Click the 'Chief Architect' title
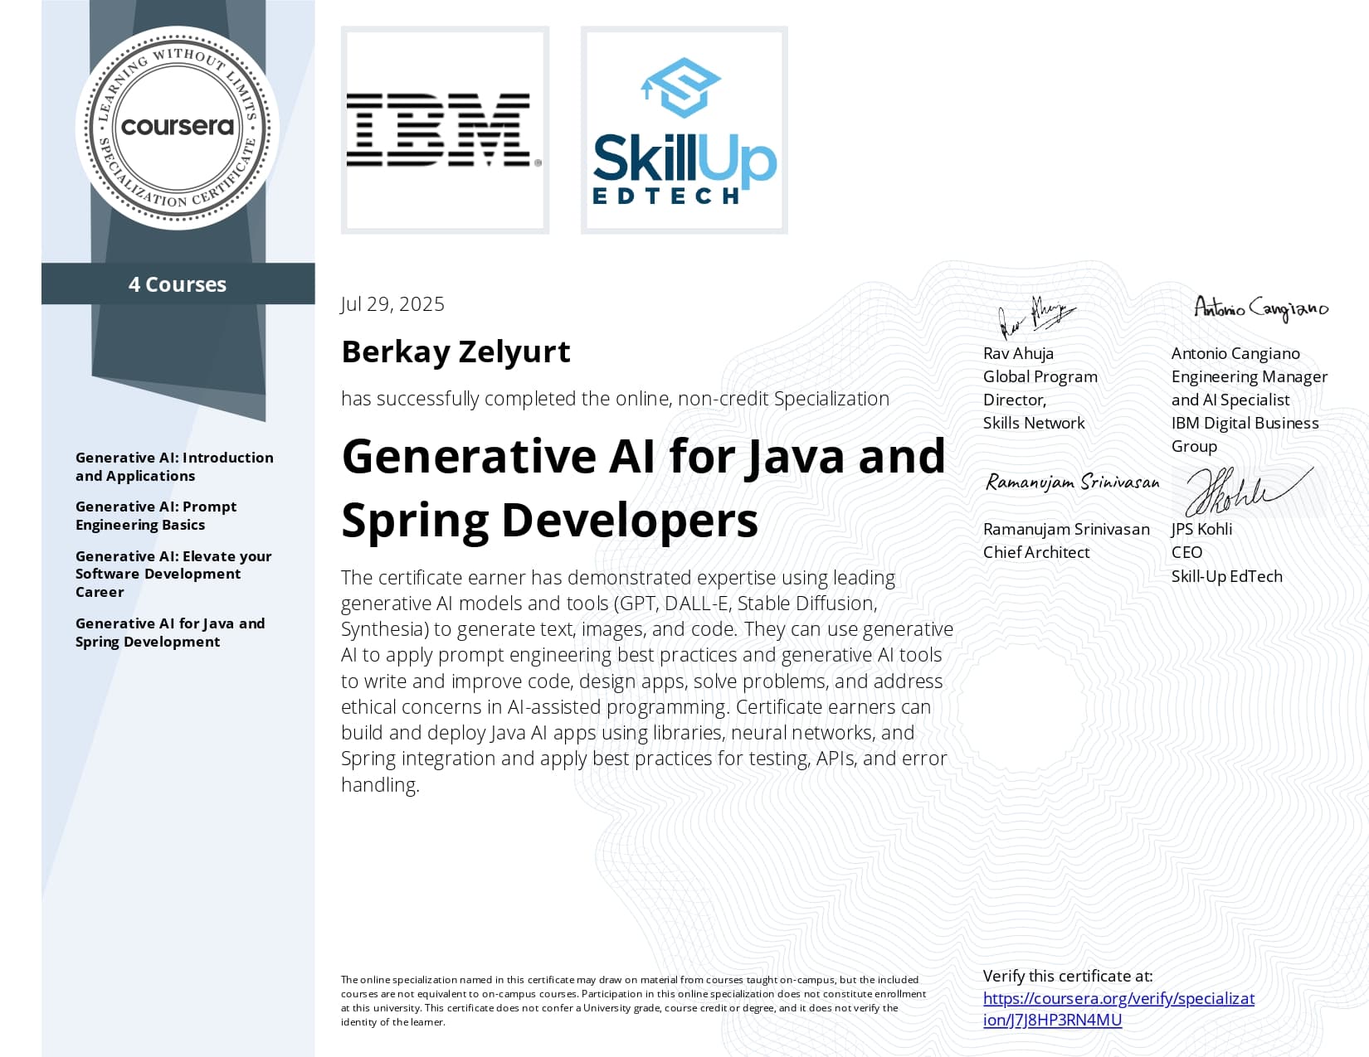1369x1057 pixels. 1036,552
